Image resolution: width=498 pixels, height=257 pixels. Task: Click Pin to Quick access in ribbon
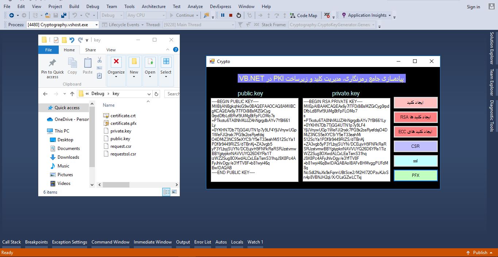tap(52, 68)
